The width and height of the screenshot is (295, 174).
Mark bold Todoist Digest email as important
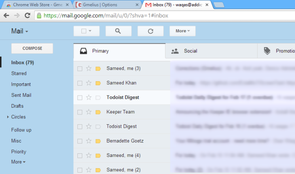point(98,97)
